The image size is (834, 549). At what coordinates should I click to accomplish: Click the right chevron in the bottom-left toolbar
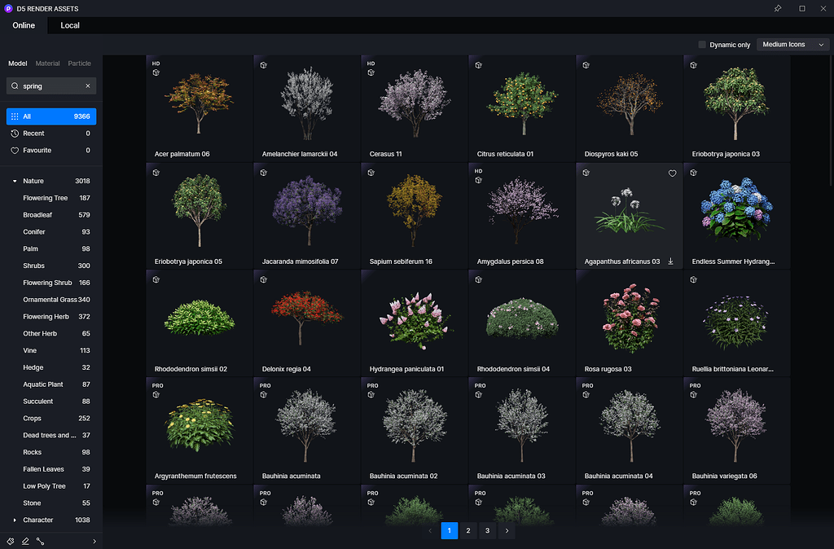point(94,541)
